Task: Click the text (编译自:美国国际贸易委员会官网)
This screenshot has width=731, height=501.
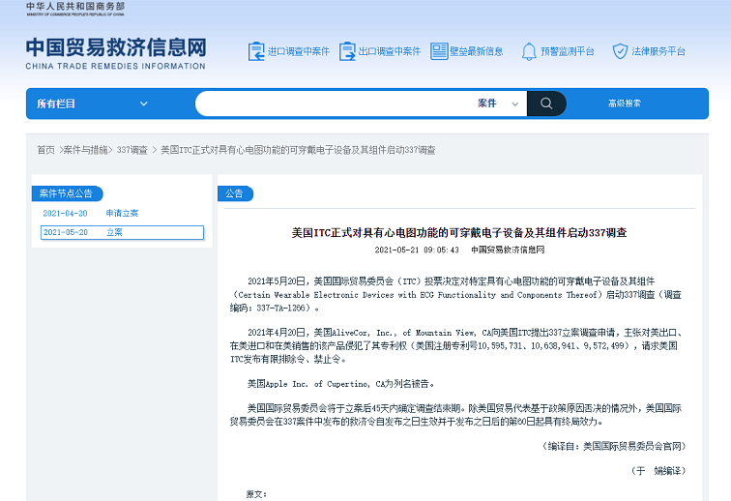Action: [x=614, y=447]
